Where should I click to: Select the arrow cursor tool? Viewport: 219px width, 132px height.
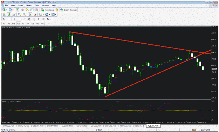(4, 19)
